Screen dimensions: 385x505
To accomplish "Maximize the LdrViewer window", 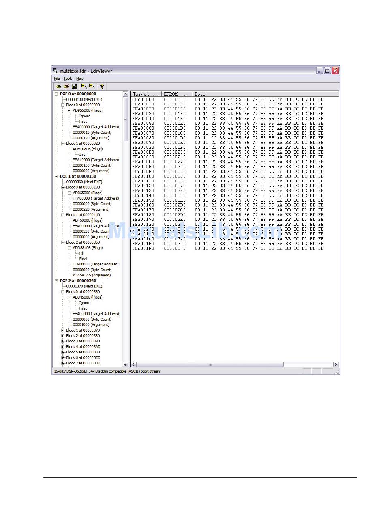I will click(327, 71).
